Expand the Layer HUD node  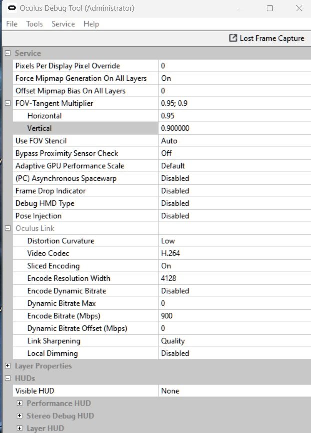tap(19, 428)
